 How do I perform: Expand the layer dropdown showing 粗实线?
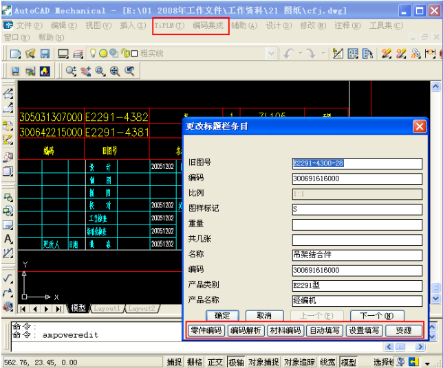point(271,54)
